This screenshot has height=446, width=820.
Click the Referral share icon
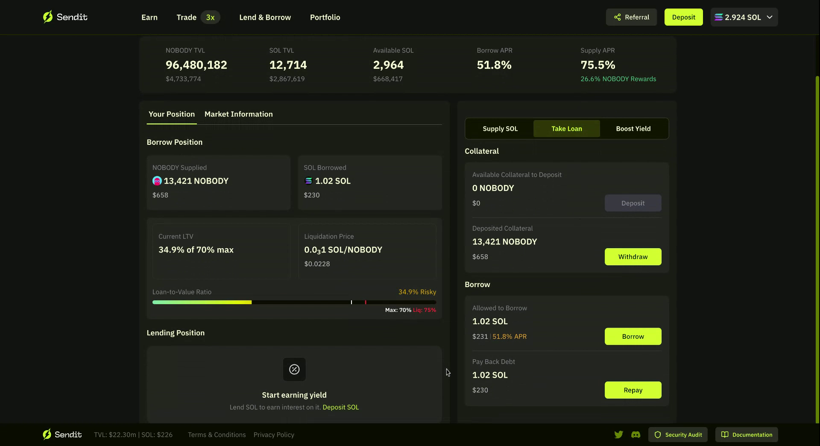point(618,17)
